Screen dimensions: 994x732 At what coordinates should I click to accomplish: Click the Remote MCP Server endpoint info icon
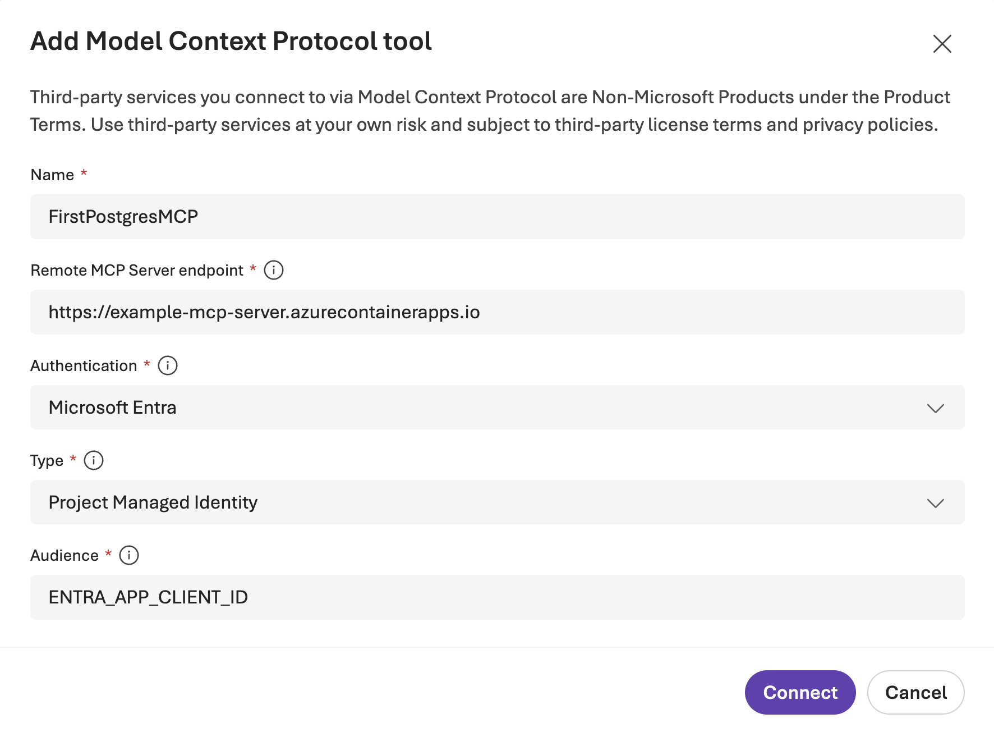(x=274, y=269)
